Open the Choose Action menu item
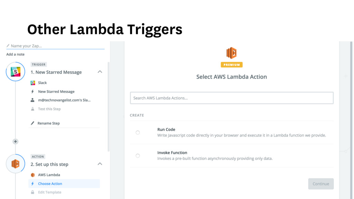This screenshot has width=354, height=199. pos(50,183)
